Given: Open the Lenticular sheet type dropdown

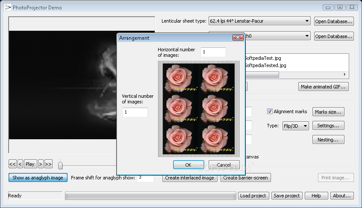Looking at the screenshot, I should coord(259,21).
